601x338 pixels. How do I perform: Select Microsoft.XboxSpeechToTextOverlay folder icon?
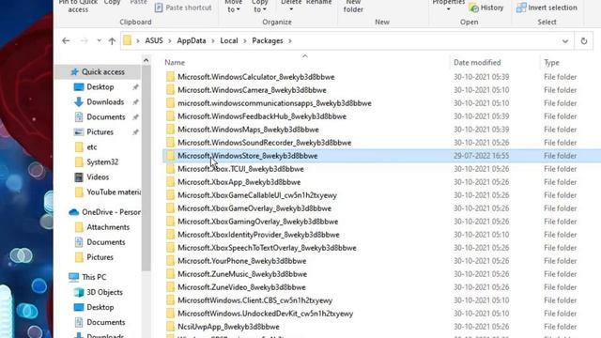(170, 248)
